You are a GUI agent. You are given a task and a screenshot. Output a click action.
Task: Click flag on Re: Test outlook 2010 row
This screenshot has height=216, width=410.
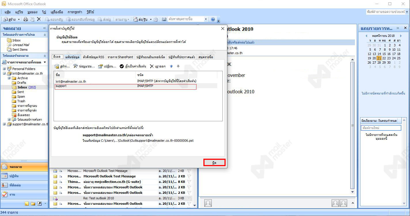pyautogui.click(x=189, y=198)
